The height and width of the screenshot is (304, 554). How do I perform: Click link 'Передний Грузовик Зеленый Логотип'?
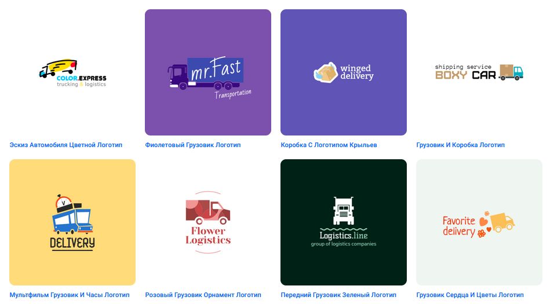pyautogui.click(x=338, y=295)
